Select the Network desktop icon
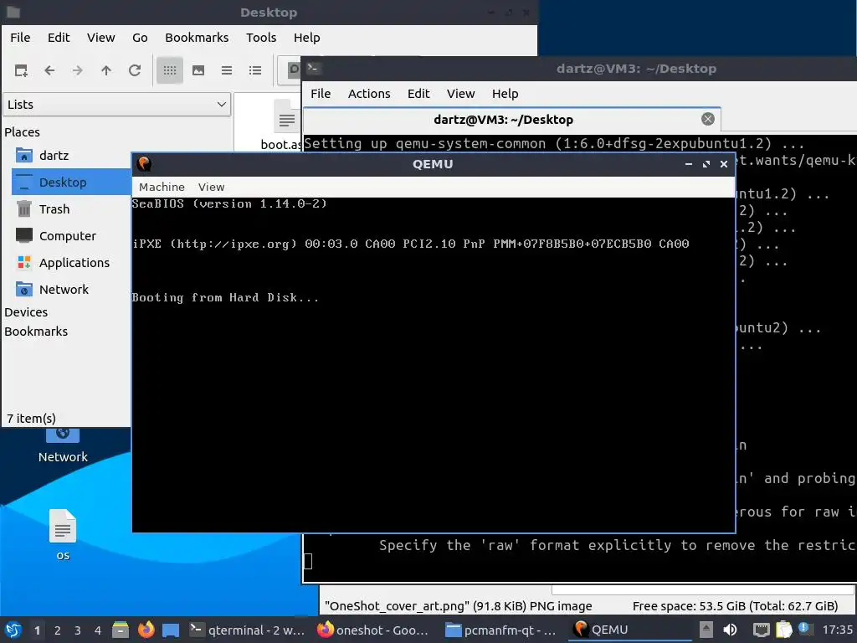Image resolution: width=857 pixels, height=643 pixels. 63,445
